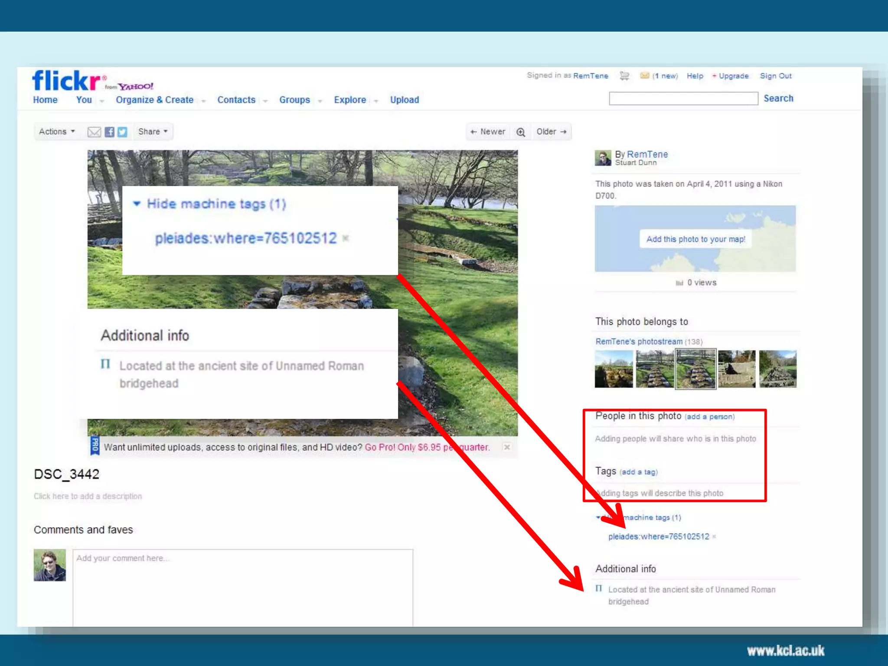
Task: Click into the search input field
Action: coord(683,98)
